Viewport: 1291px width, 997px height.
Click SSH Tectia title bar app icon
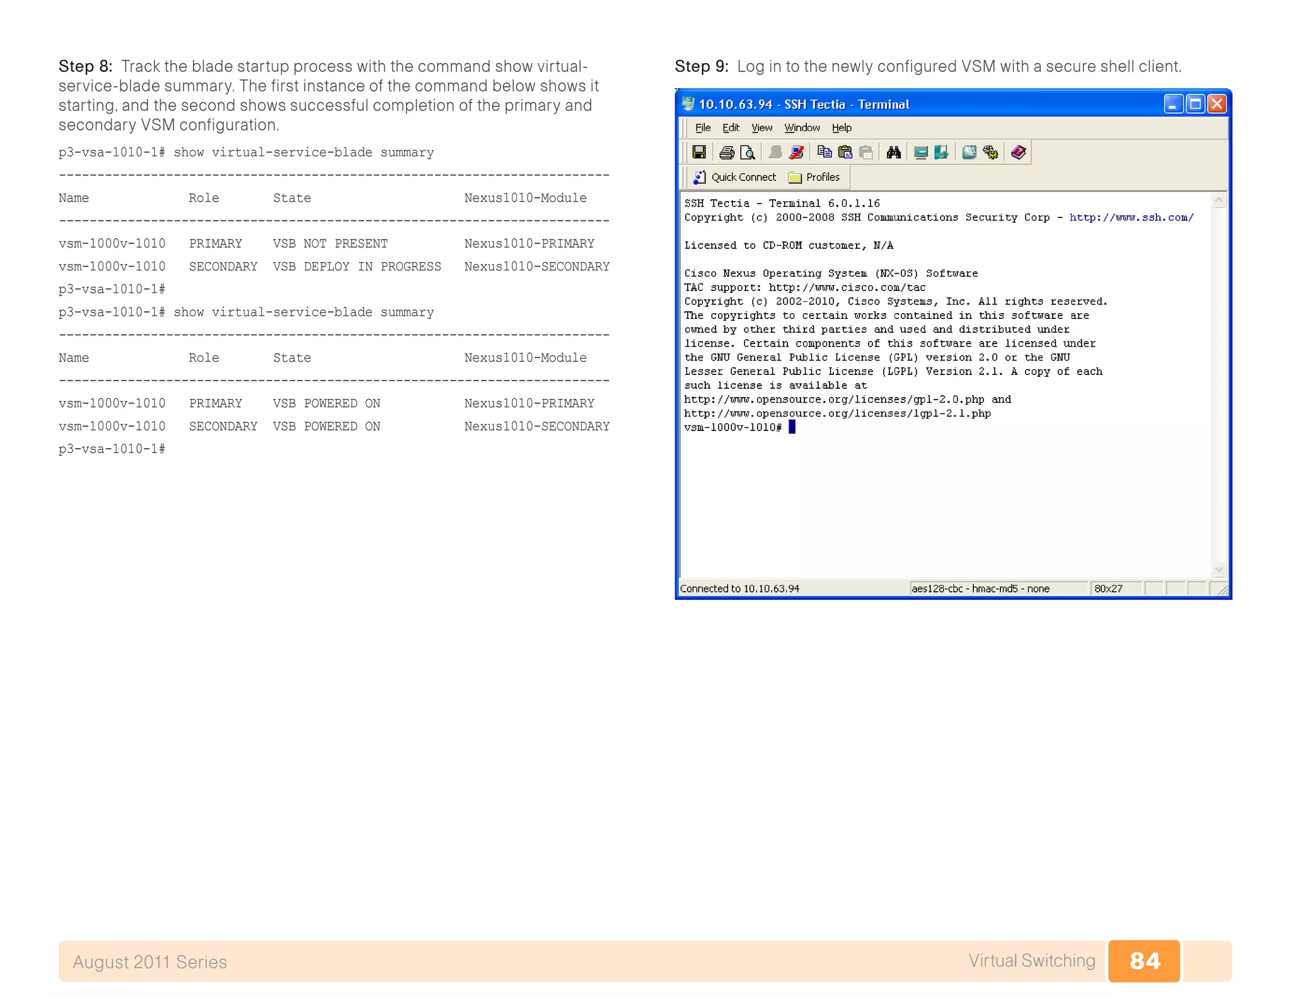[x=688, y=104]
